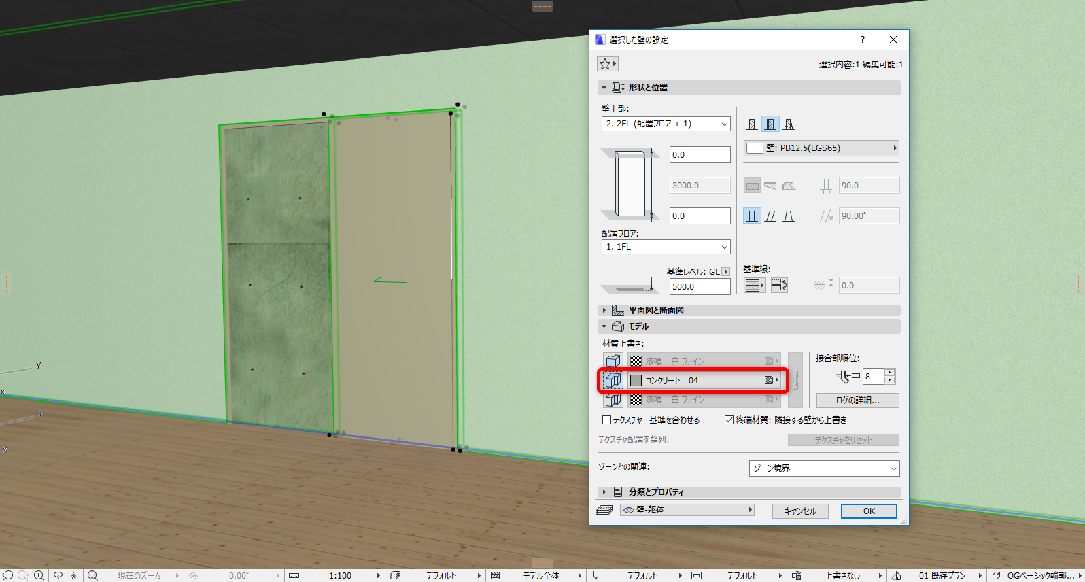Image resolution: width=1085 pixels, height=582 pixels.
Task: Choose the Polygonal wall geometry icon
Action: [789, 186]
